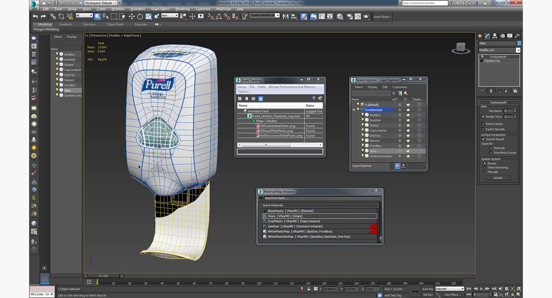Click the Play Animation button
552x298 pixels.
482,289
